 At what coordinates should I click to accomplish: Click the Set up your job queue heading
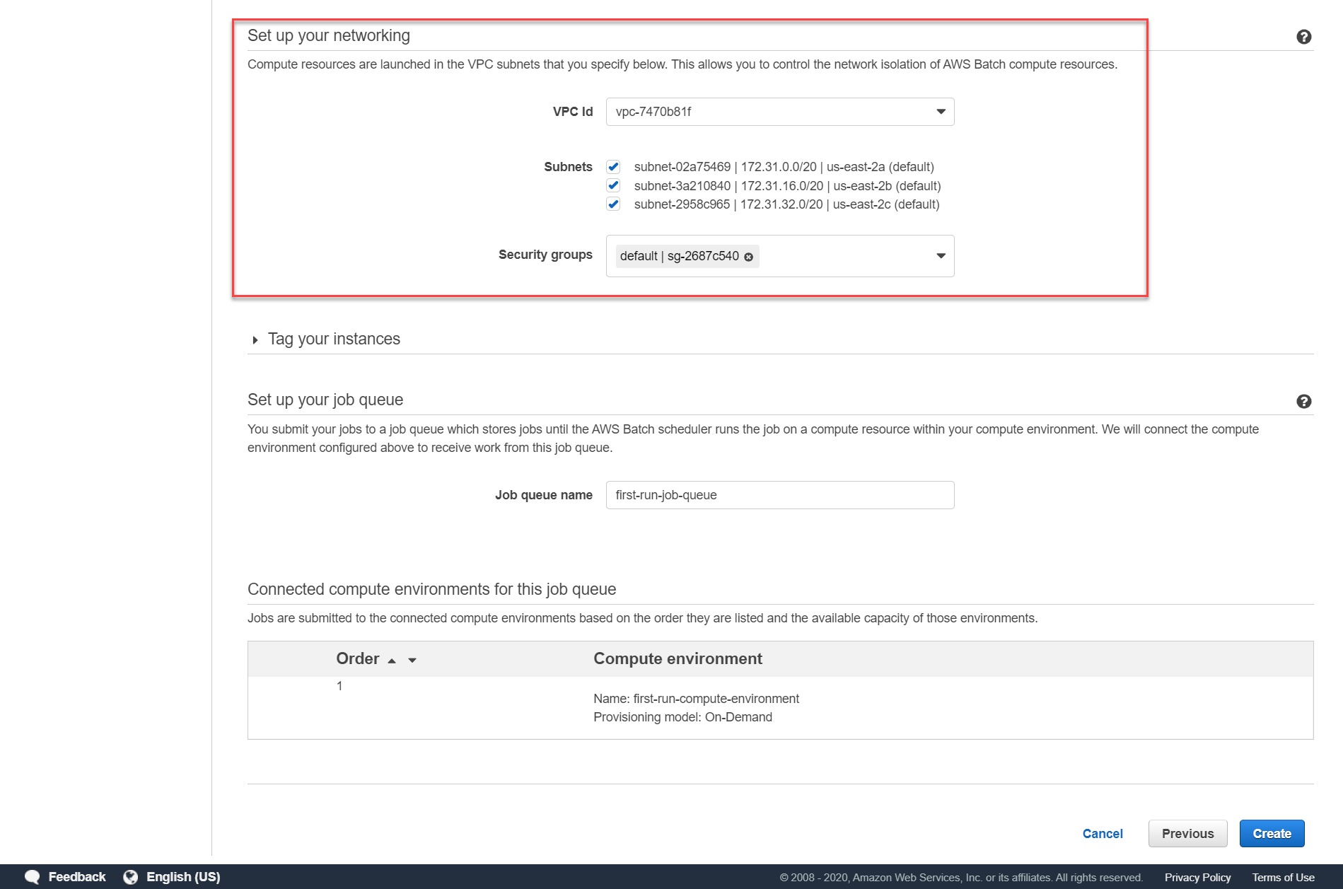[325, 400]
